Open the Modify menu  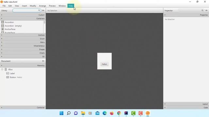pos(33,6)
